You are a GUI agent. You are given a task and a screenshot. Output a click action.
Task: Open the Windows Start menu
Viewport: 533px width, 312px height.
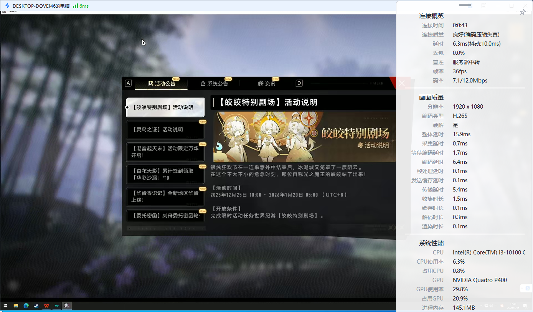(x=5, y=305)
